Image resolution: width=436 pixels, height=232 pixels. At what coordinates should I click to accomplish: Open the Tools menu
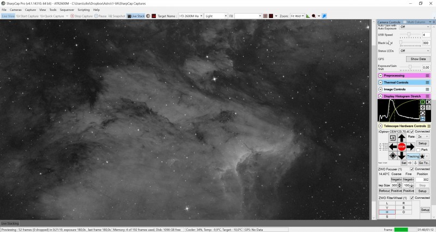[53, 10]
